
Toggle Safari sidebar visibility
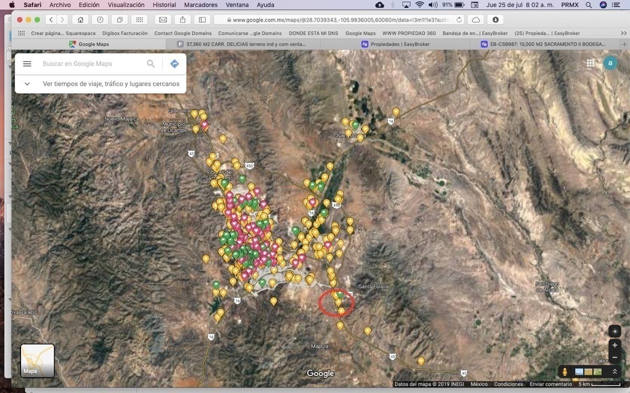202,20
